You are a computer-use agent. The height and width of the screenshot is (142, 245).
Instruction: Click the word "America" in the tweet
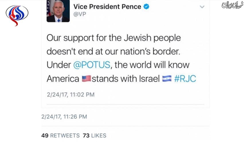(x=63, y=79)
